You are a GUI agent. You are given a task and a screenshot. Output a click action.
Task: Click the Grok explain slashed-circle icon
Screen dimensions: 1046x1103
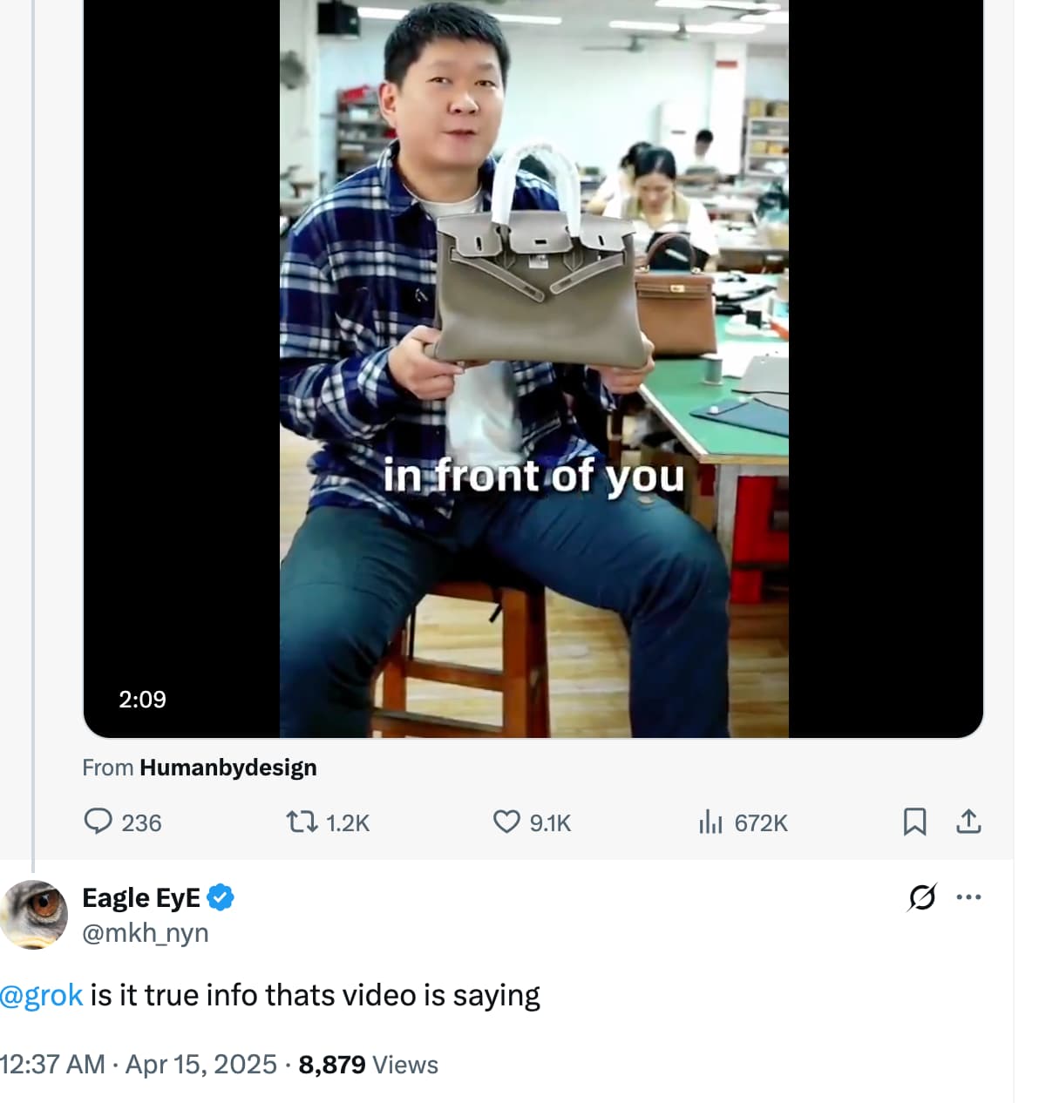921,897
